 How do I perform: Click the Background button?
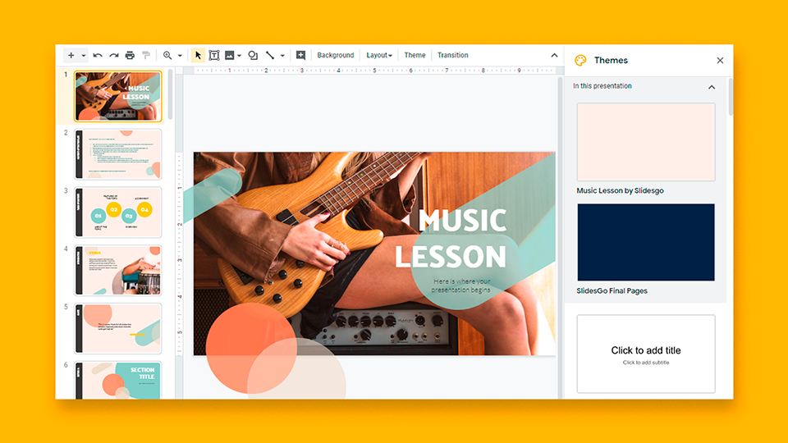coord(335,56)
